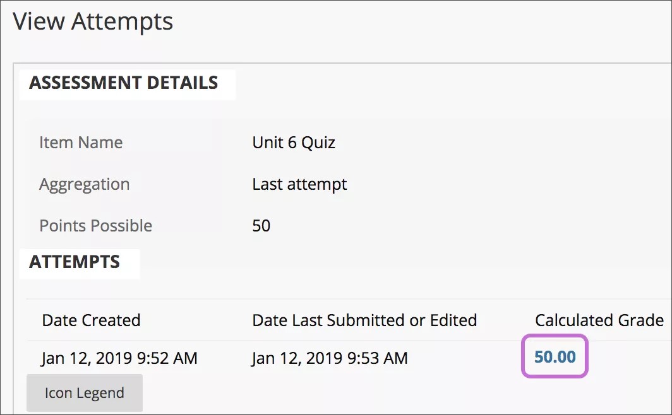Click the Aggregation label
Image resolution: width=672 pixels, height=415 pixels.
85,184
